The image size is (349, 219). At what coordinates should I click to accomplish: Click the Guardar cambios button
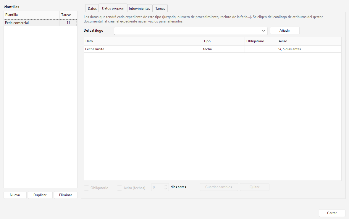point(219,187)
